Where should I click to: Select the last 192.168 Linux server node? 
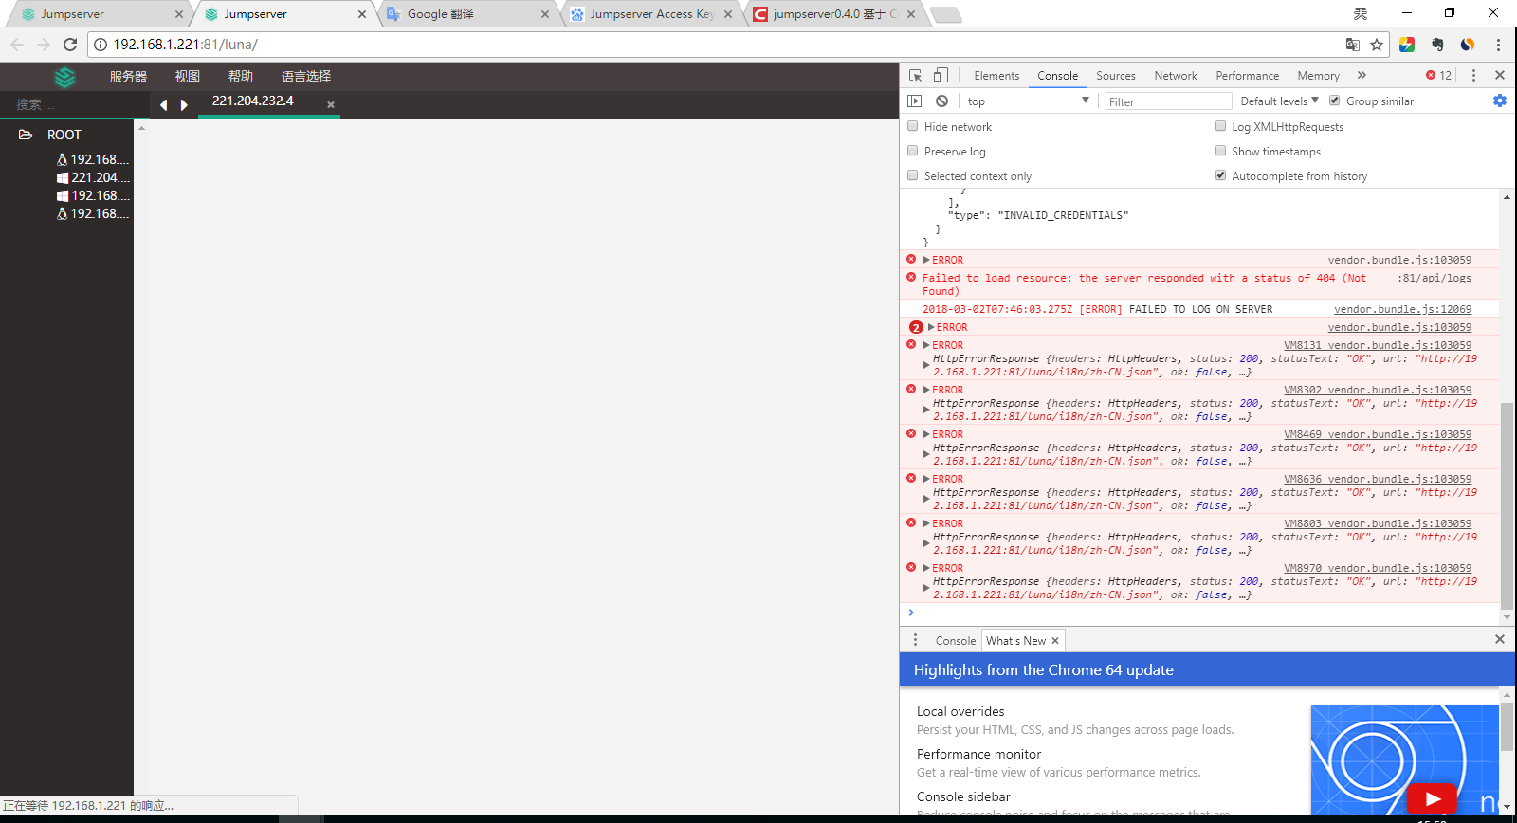click(93, 213)
